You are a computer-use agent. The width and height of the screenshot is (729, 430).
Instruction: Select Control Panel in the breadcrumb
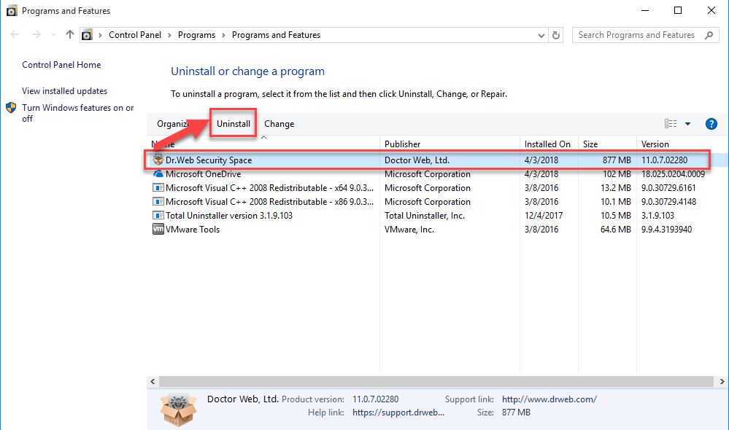(x=135, y=35)
